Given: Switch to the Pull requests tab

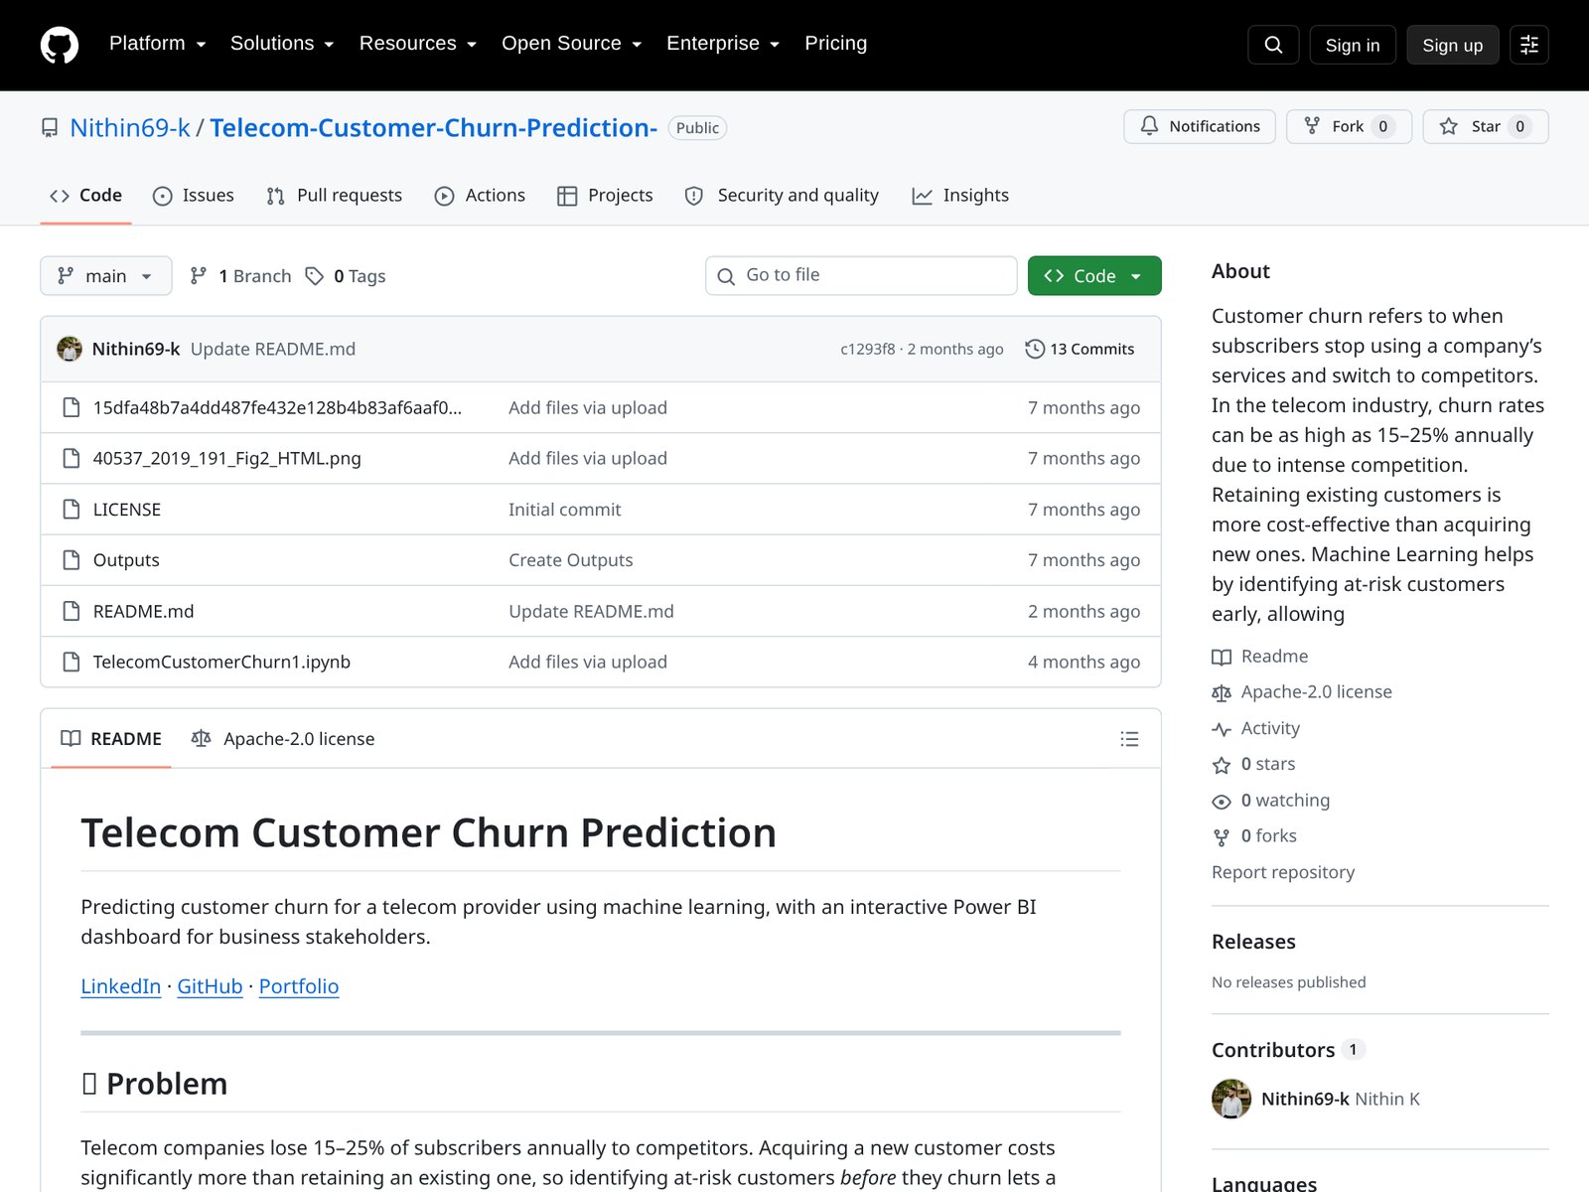Looking at the screenshot, I should pos(335,196).
